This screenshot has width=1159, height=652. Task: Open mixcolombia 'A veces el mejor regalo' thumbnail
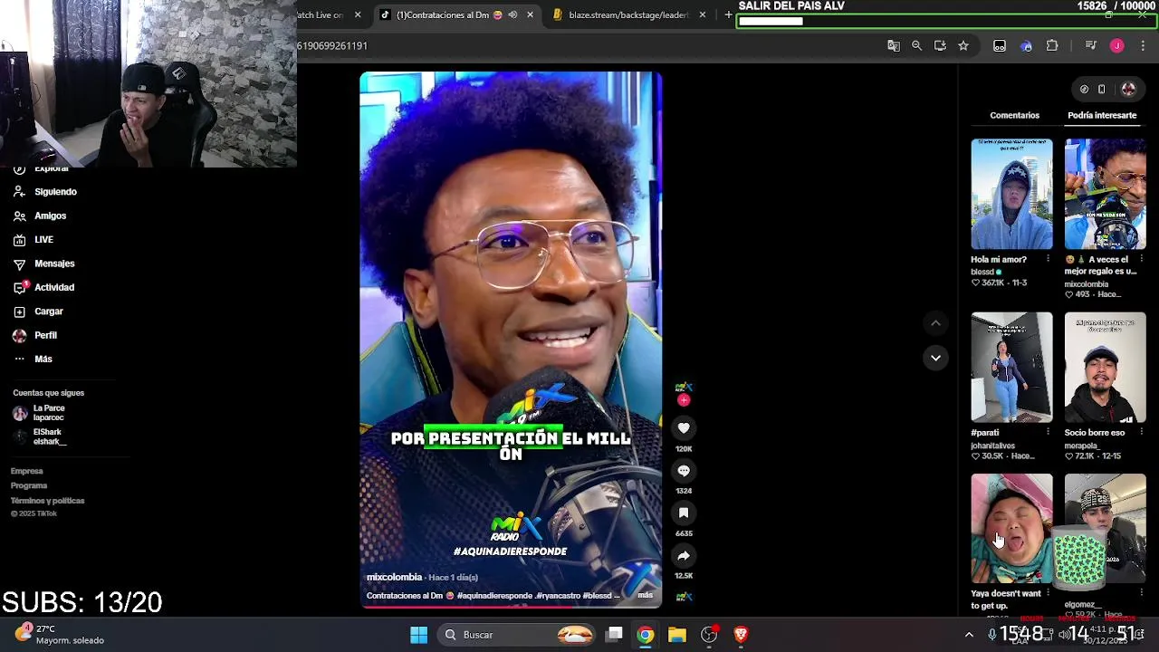(x=1105, y=194)
